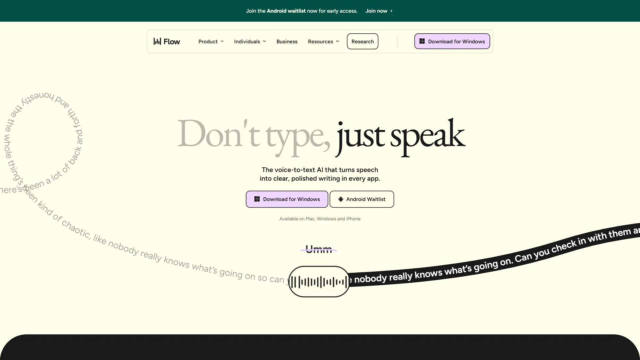The image size is (640, 360).
Task: Click 'Available on Mac, Windows and iPhone' text
Action: click(x=320, y=219)
